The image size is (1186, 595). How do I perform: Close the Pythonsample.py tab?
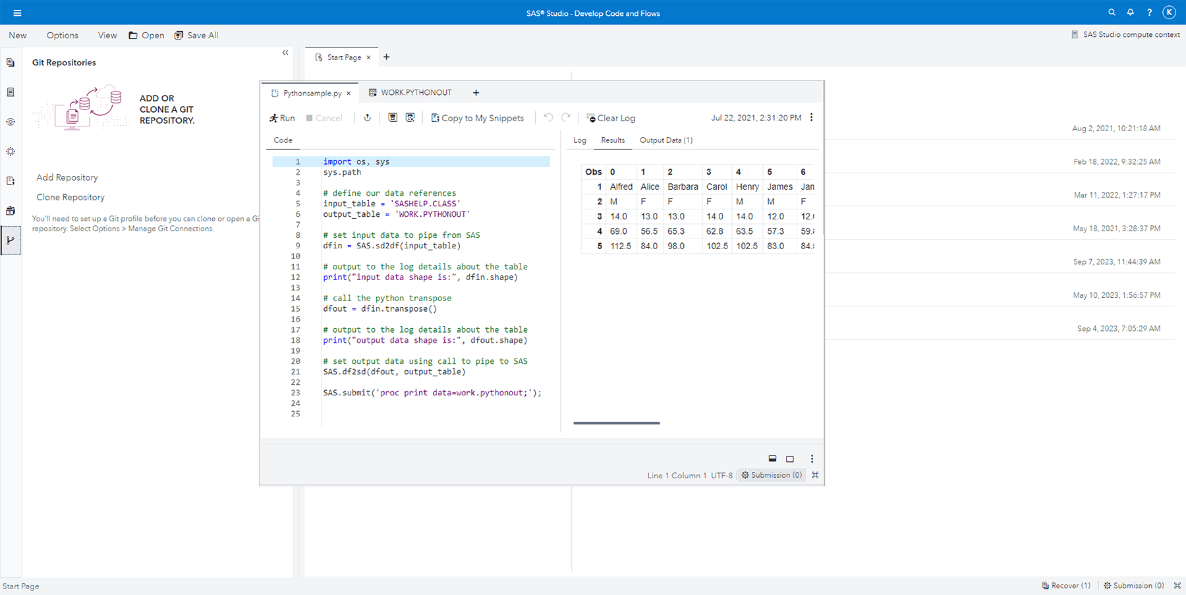point(349,93)
